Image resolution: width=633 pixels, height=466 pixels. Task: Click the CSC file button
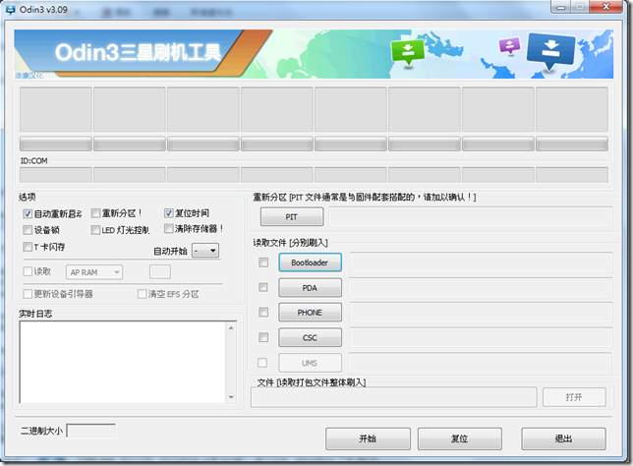pyautogui.click(x=310, y=337)
